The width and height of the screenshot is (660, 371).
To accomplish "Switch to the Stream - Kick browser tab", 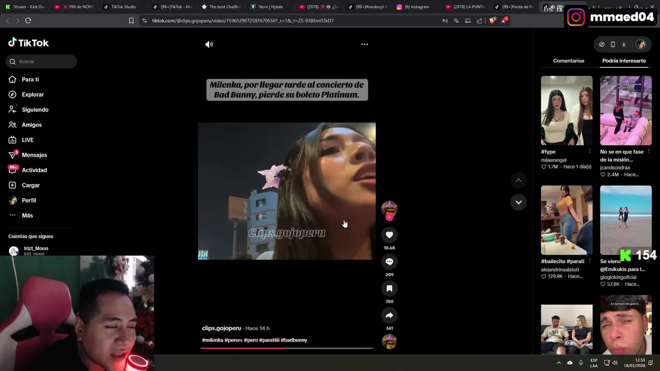I will pos(26,7).
